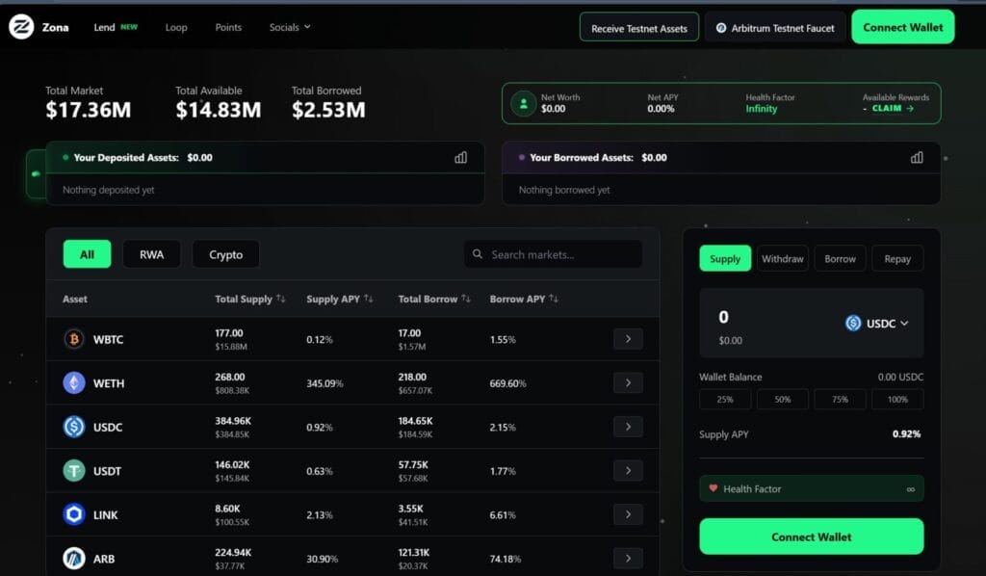
Task: Sort by Supply APY arrows icon
Action: (x=369, y=299)
